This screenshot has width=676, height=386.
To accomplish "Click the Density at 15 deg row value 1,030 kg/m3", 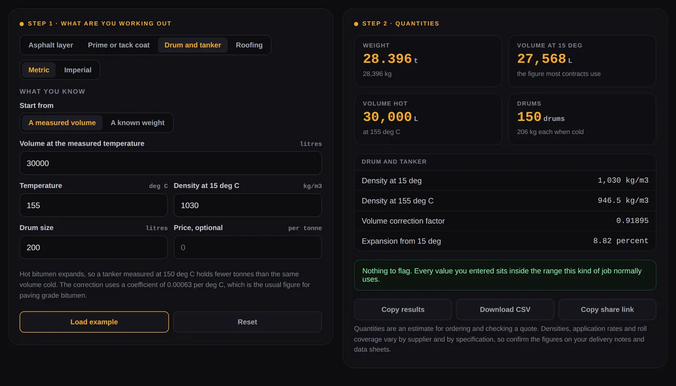I will pos(623,180).
